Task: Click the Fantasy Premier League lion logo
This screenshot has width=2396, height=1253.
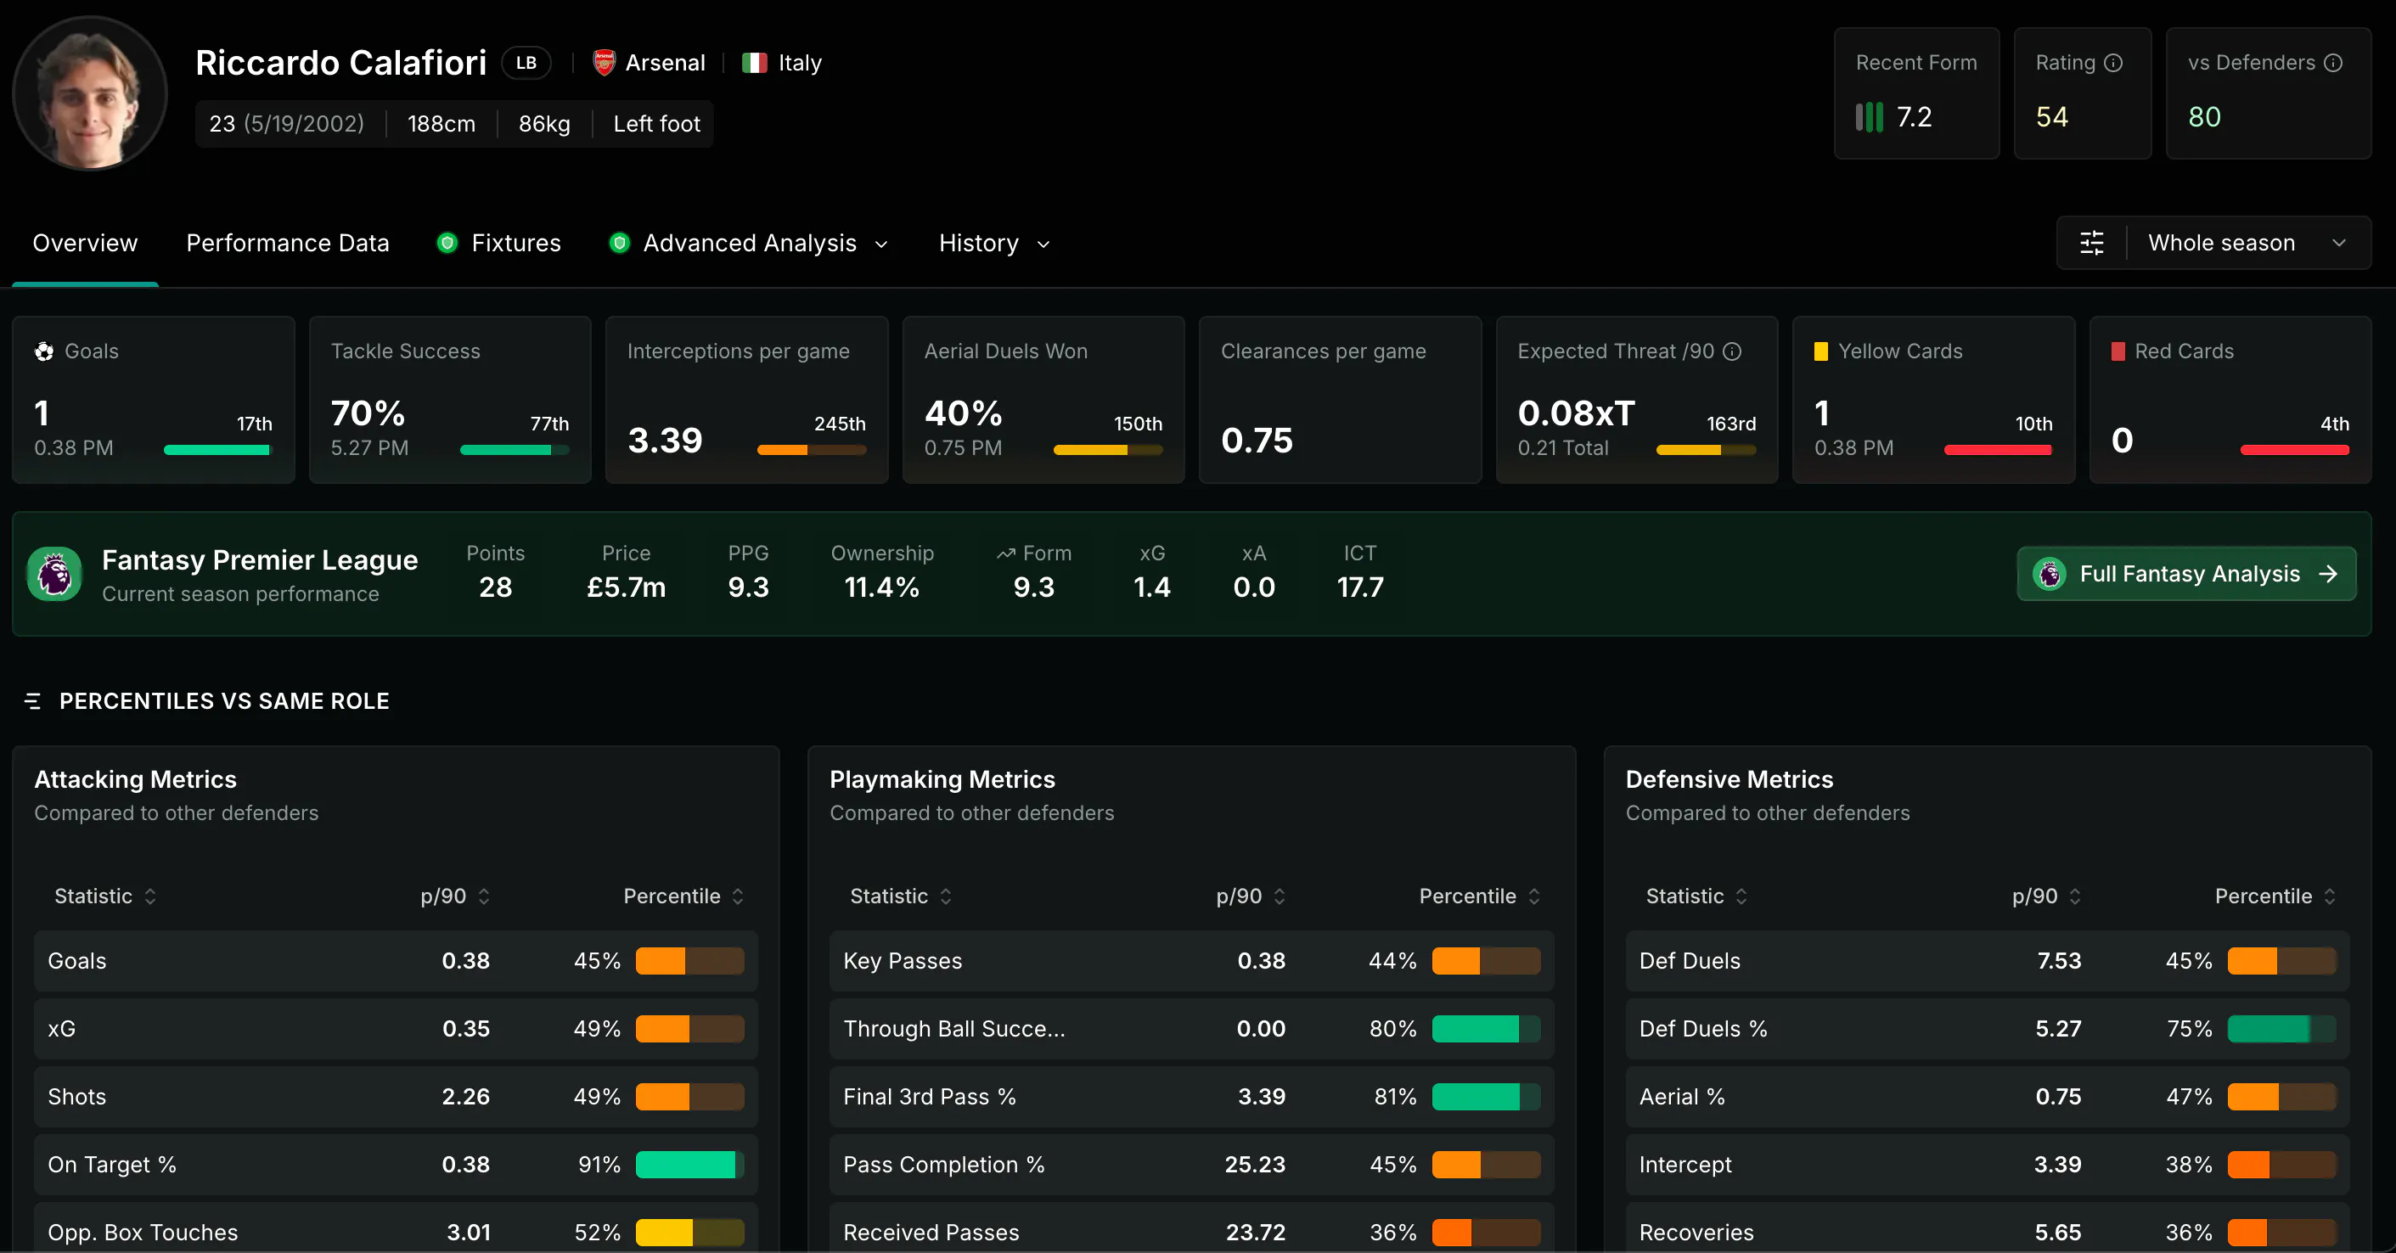Action: 54,573
